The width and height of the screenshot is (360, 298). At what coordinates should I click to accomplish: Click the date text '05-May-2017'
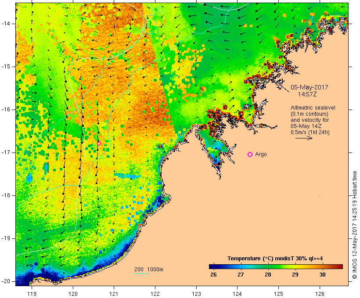click(x=309, y=87)
